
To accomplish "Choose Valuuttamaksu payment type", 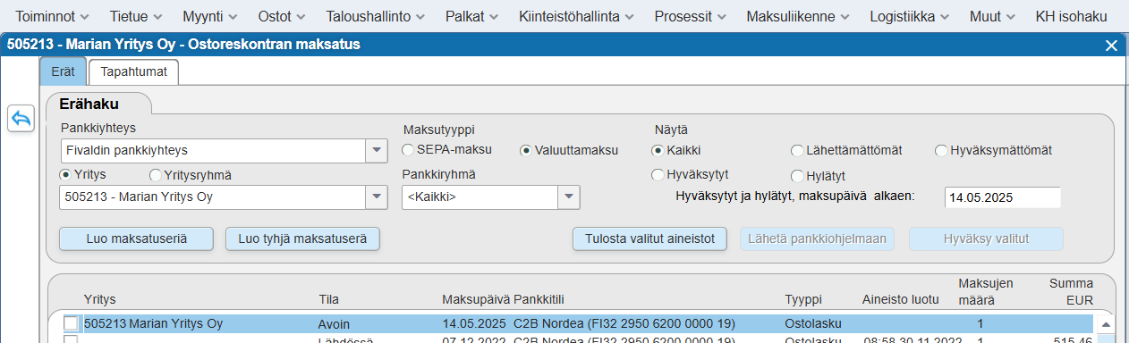I will pos(526,150).
